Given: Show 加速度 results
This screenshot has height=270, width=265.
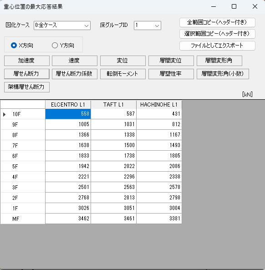Looking at the screenshot, I should (x=27, y=61).
